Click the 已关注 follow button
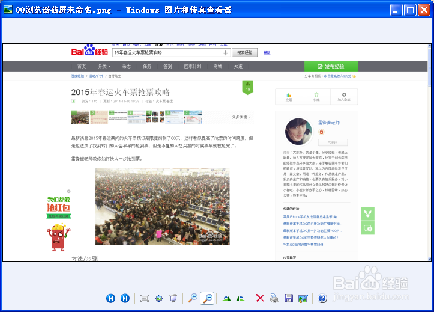Screen dimensions: 434x312 click(x=333, y=142)
